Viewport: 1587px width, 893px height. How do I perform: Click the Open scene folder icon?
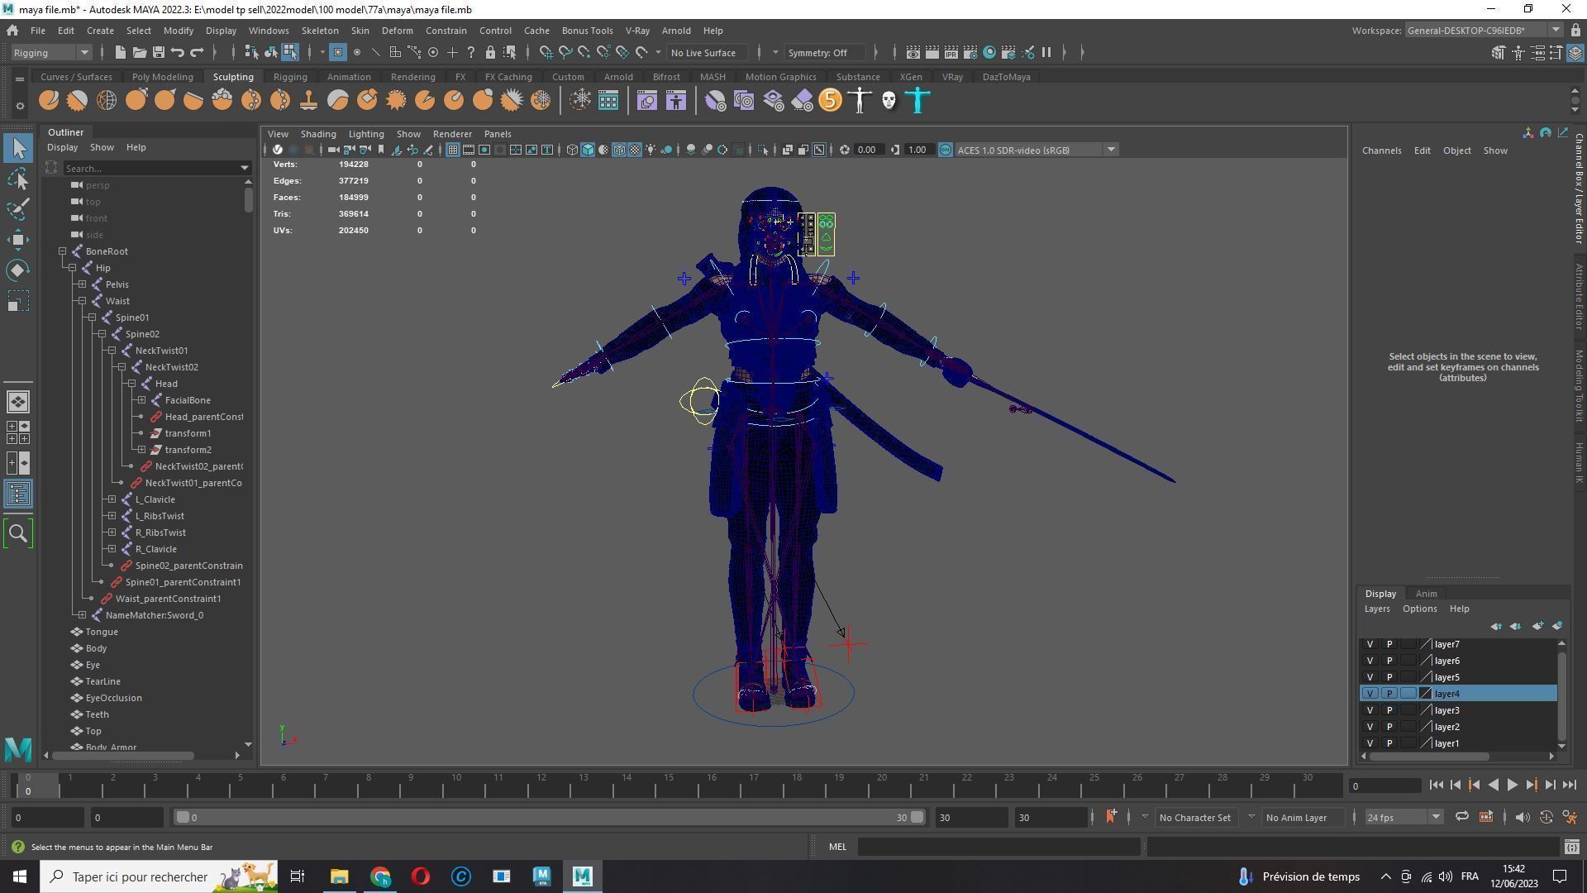139,53
